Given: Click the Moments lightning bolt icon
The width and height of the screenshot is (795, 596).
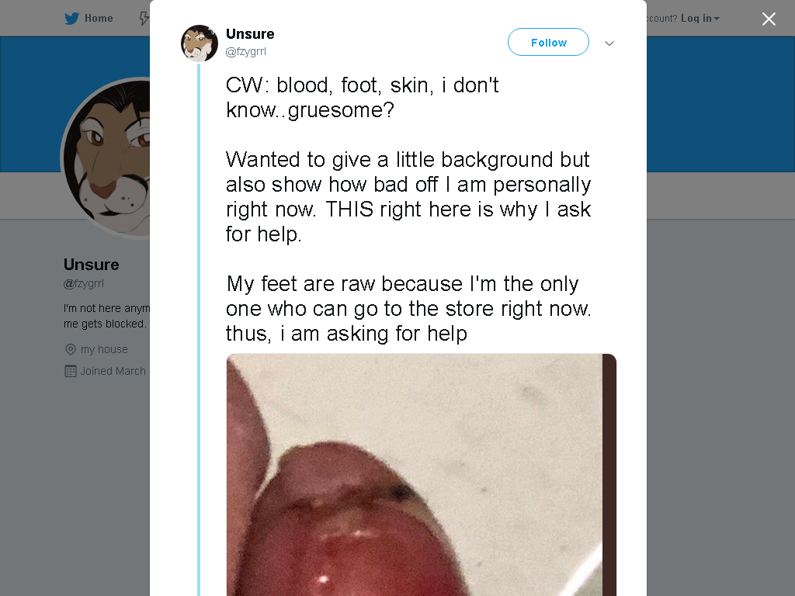Looking at the screenshot, I should pyautogui.click(x=144, y=19).
